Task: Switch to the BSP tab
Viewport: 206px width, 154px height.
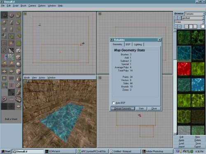Action: (128, 44)
